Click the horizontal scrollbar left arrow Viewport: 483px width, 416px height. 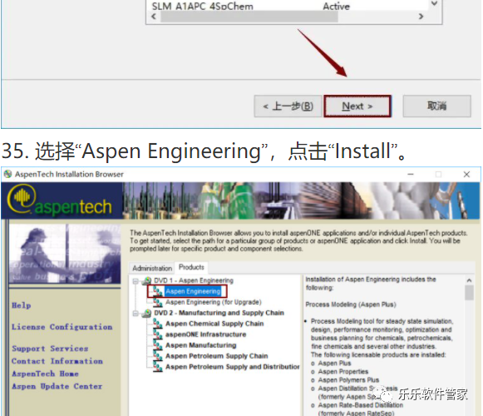tap(154, 17)
